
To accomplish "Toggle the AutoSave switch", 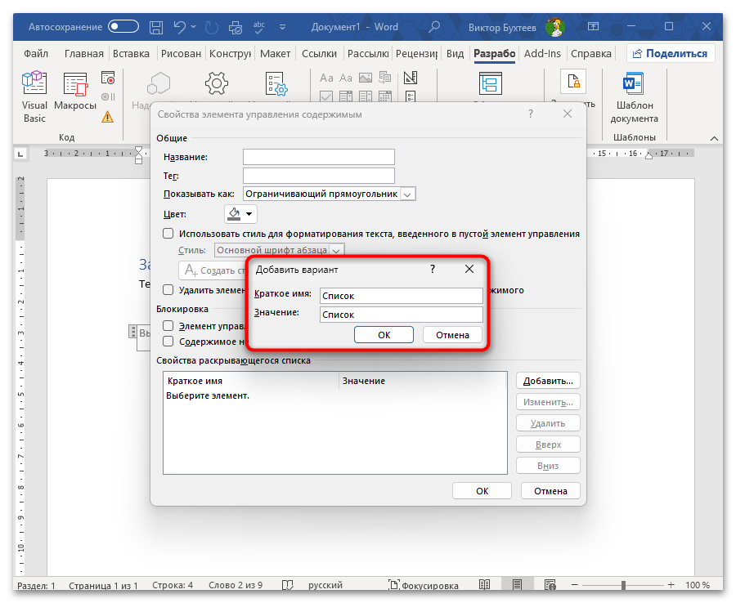I will pos(123,27).
